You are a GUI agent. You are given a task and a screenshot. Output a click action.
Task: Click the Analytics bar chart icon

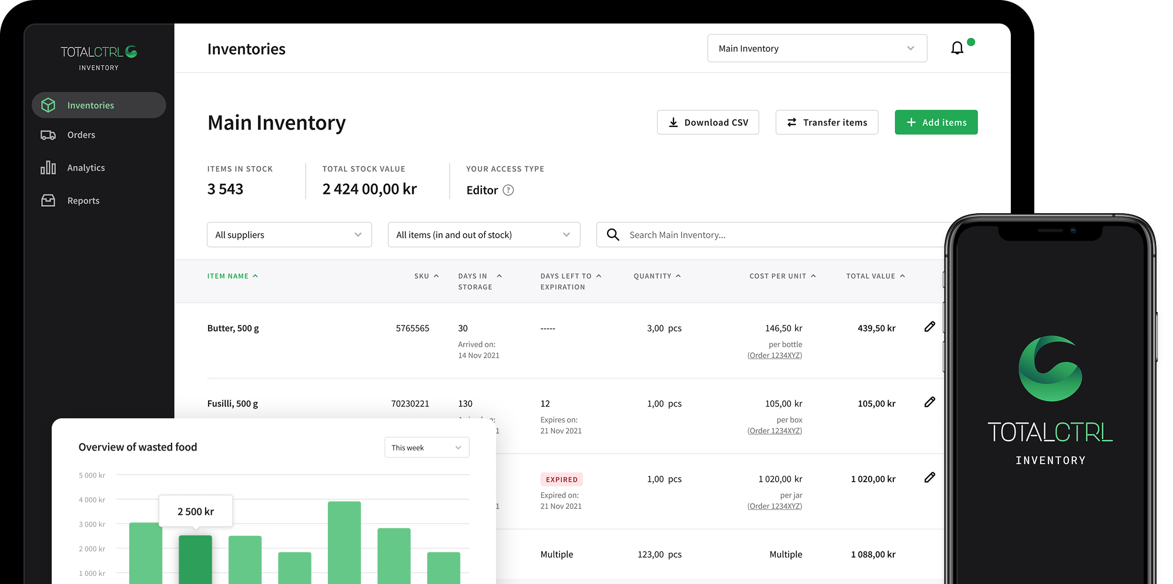point(48,168)
